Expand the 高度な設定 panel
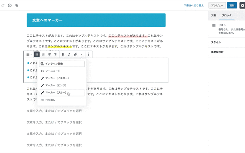This screenshot has height=153, width=245. coord(227,52)
